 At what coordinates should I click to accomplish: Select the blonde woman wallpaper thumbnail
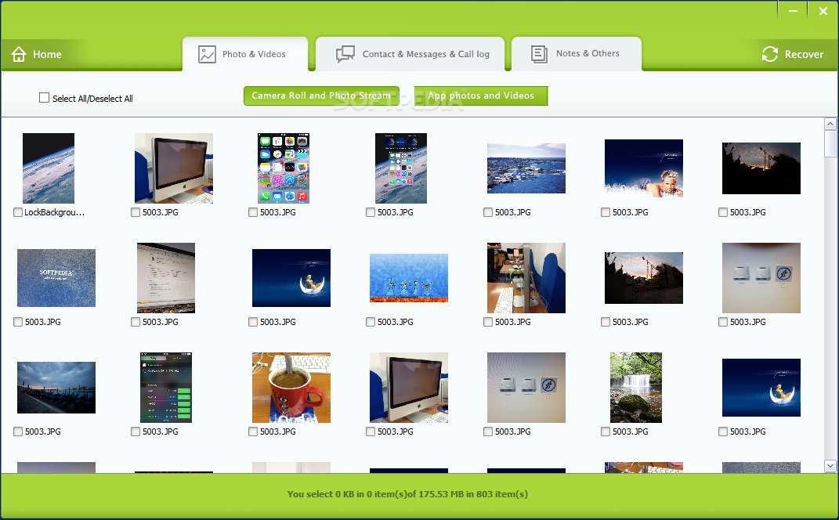[644, 168]
